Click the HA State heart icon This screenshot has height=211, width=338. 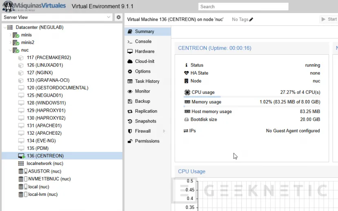[186, 73]
